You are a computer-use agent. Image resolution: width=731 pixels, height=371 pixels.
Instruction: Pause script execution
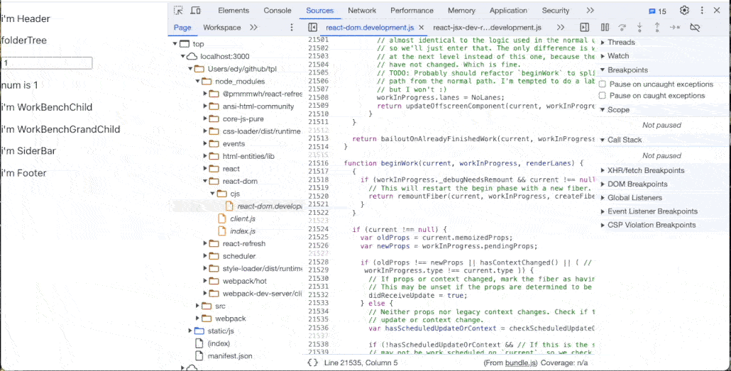[x=605, y=28]
